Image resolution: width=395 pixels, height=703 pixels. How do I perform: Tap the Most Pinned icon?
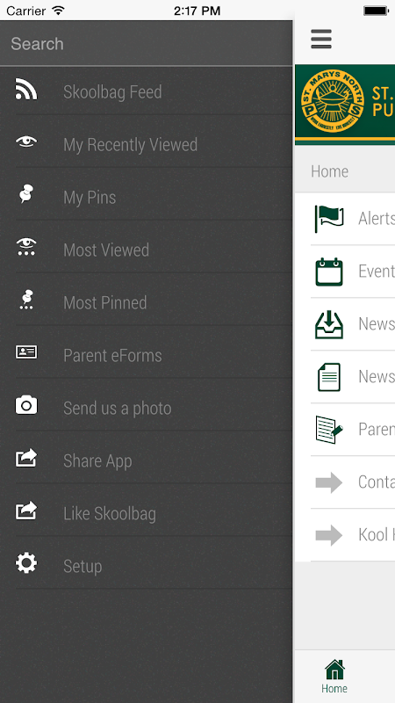tap(27, 299)
